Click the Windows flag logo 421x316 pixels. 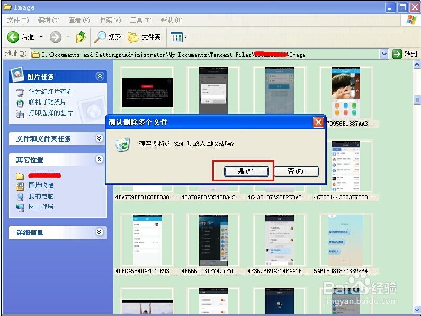[x=411, y=20]
